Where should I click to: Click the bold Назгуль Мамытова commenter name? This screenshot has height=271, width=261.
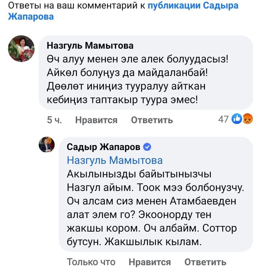click(90, 46)
